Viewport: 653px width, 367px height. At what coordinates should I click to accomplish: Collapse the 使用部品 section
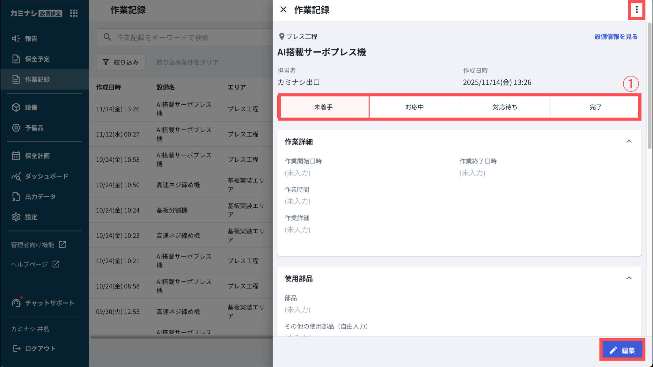tap(629, 278)
